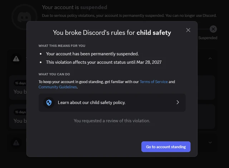229x168 pixels.
Task: Open the first 'You b…' violation card
Action: point(18,88)
